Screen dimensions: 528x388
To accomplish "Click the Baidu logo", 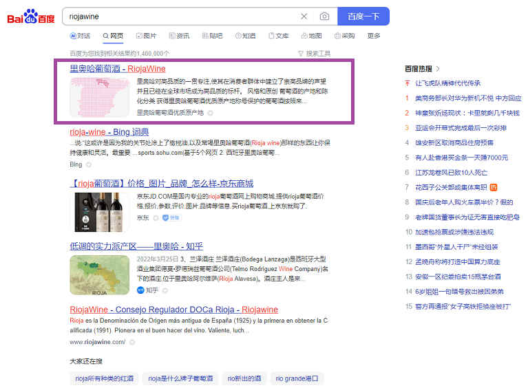I will coord(31,16).
